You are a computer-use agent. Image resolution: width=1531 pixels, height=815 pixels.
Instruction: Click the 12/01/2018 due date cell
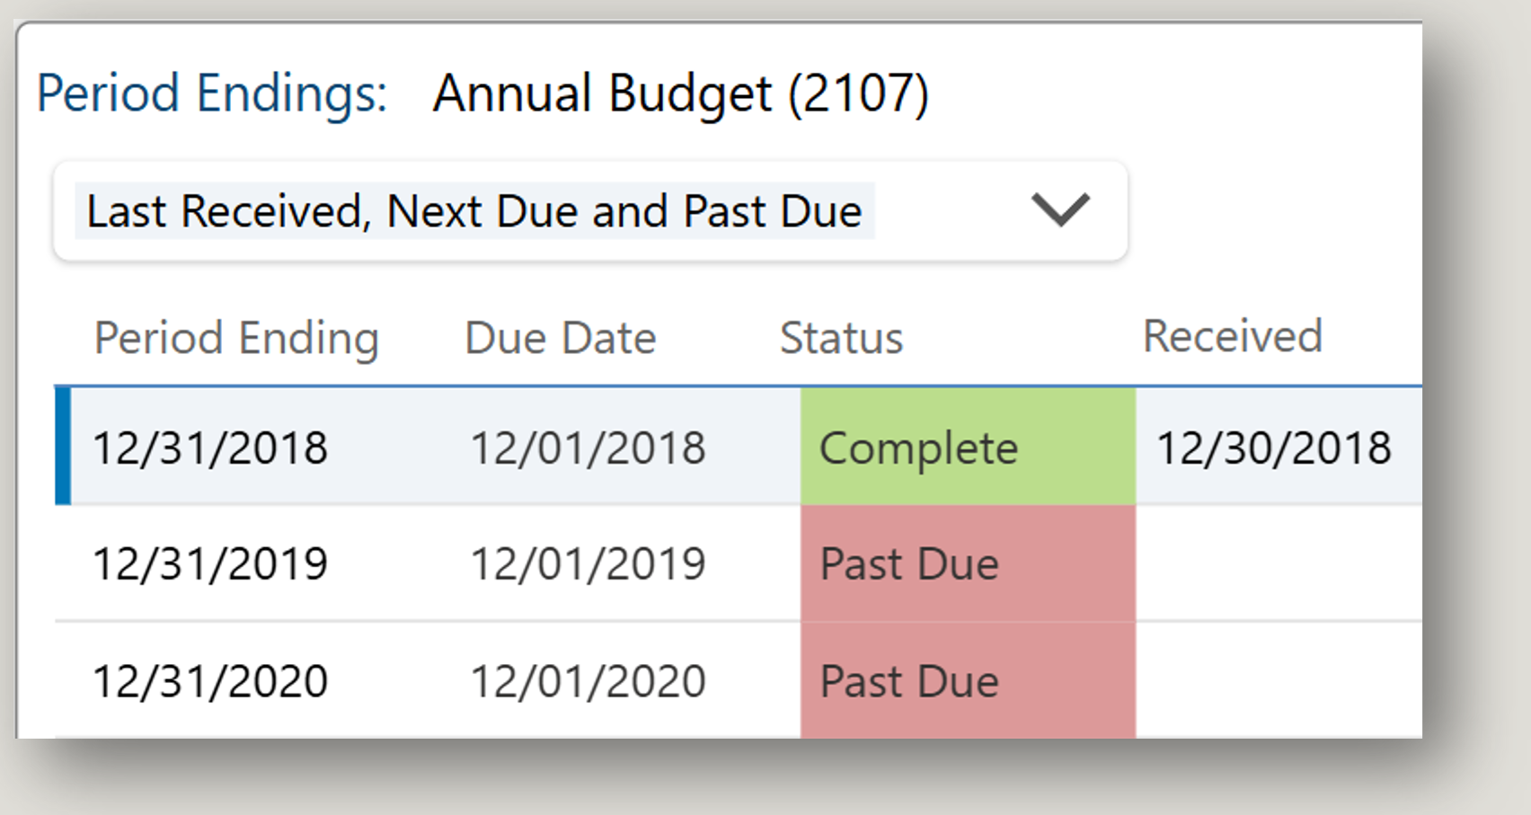click(x=588, y=447)
